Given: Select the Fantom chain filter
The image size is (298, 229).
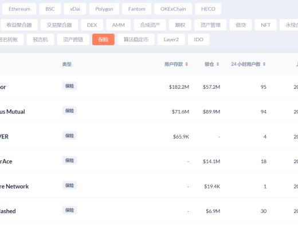Looking at the screenshot, I should (x=136, y=9).
